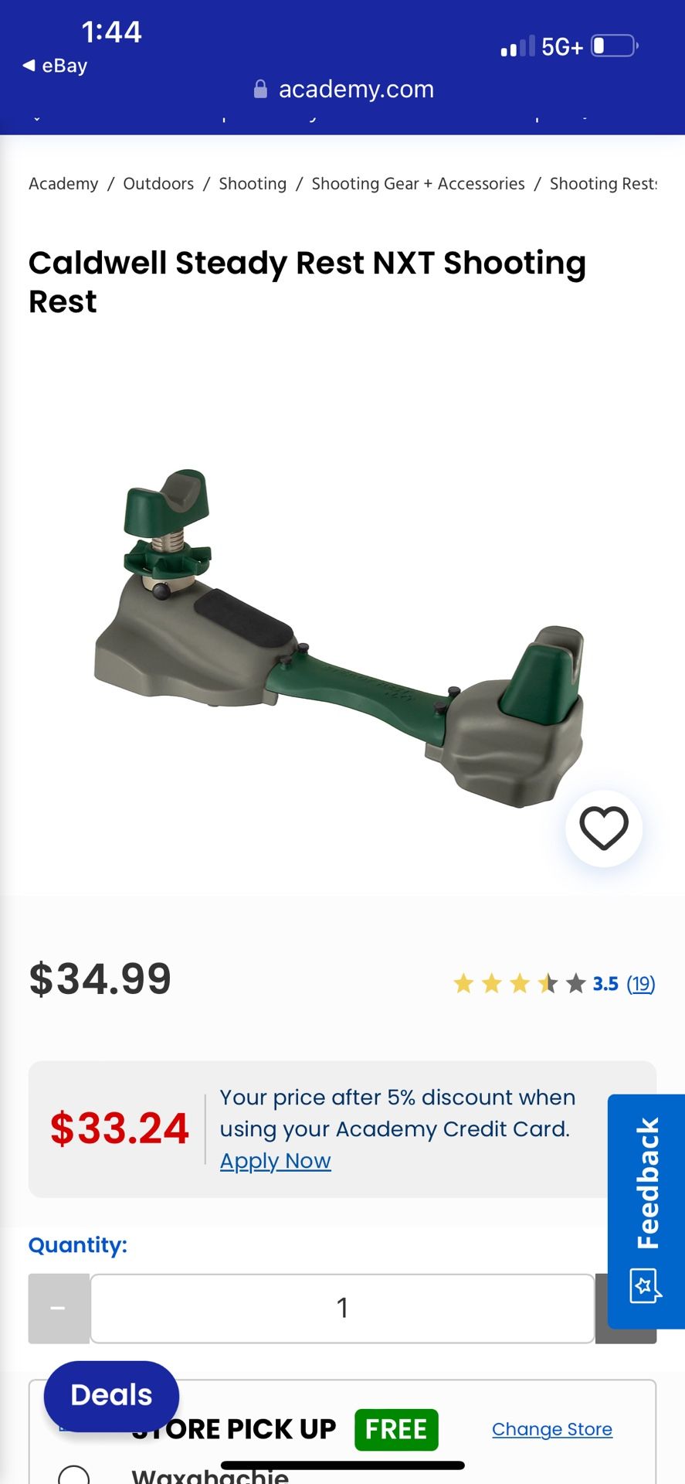Tap the star rating icons
The width and height of the screenshot is (685, 1484).
click(520, 983)
